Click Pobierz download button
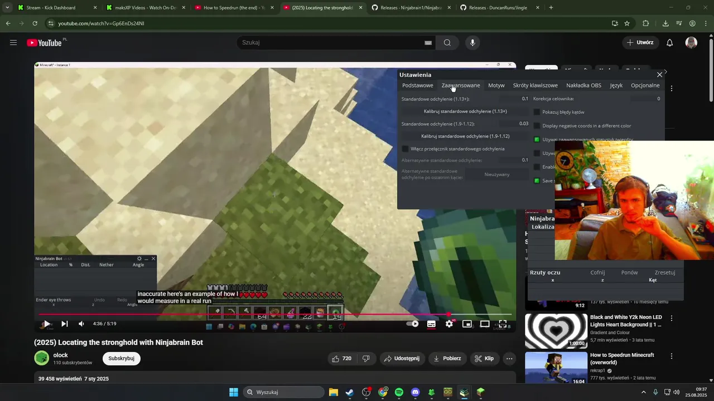This screenshot has width=714, height=401. tap(447, 359)
